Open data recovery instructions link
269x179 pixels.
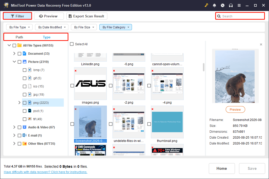tap(45, 172)
